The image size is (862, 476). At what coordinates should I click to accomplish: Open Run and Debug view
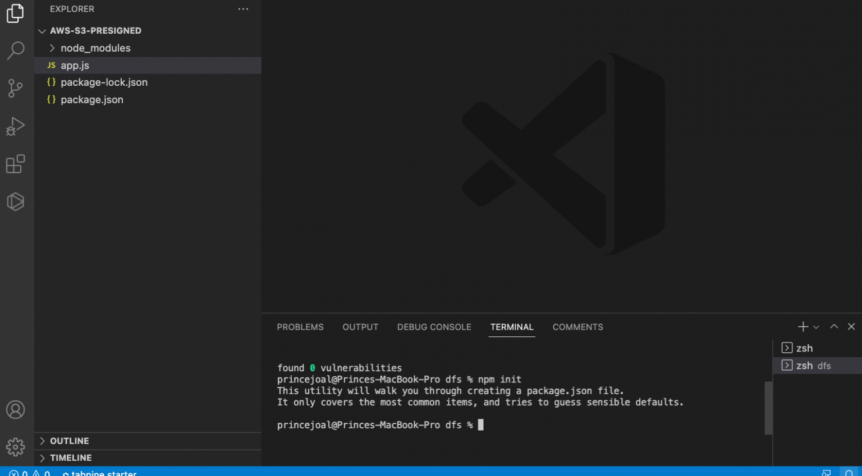coord(15,126)
